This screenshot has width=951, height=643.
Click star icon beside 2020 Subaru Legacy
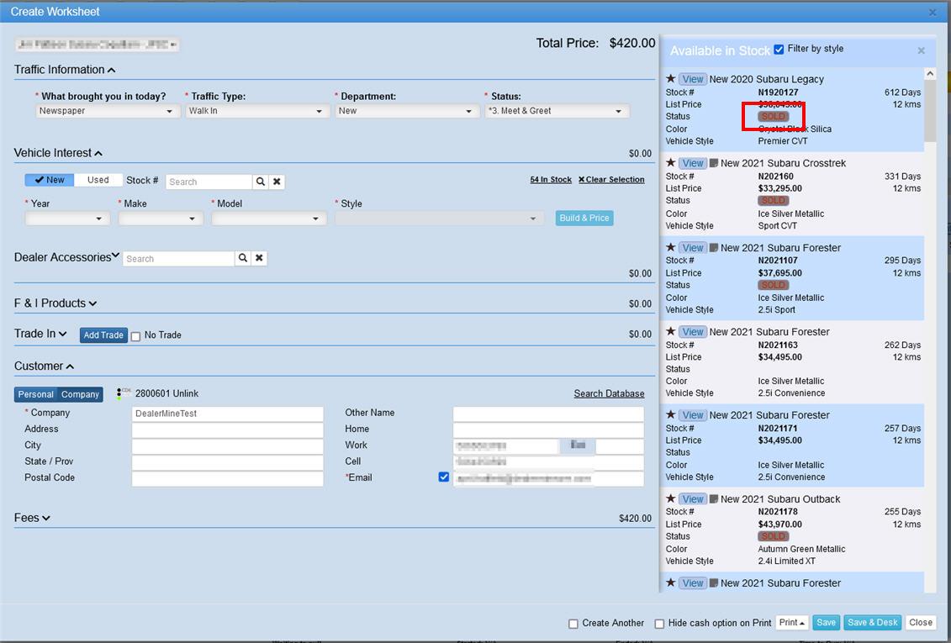click(671, 79)
